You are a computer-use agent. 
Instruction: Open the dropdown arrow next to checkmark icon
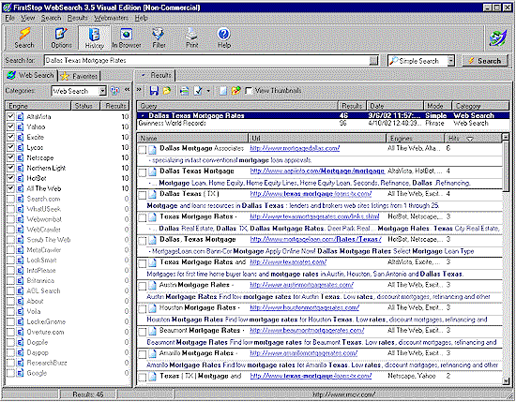[x=208, y=91]
